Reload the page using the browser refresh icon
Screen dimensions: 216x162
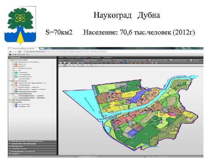coord(19,52)
